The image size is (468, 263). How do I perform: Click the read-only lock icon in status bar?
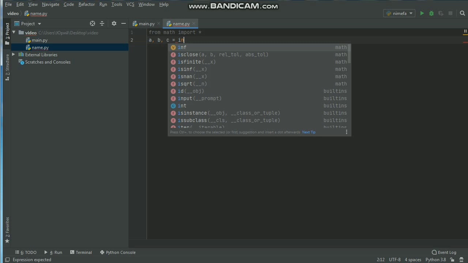tap(453, 260)
